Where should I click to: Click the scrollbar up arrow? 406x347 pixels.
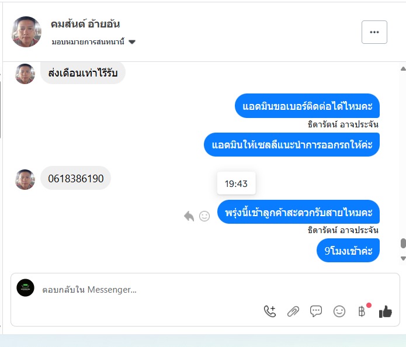[x=403, y=68]
